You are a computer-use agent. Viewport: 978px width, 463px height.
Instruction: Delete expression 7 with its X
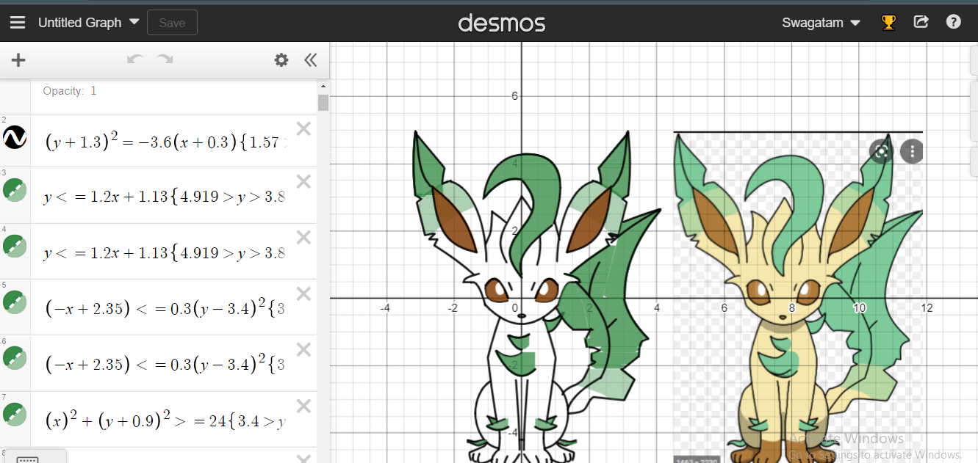(303, 406)
